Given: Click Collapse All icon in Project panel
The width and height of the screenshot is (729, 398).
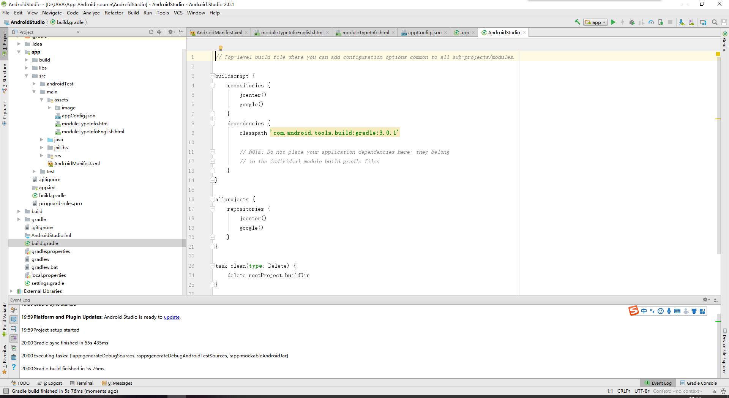Looking at the screenshot, I should (159, 32).
